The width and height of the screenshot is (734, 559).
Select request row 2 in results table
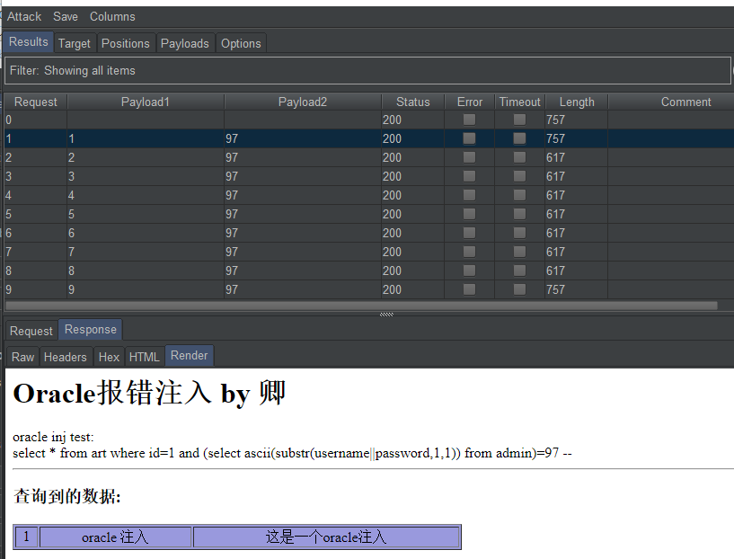[x=369, y=157]
